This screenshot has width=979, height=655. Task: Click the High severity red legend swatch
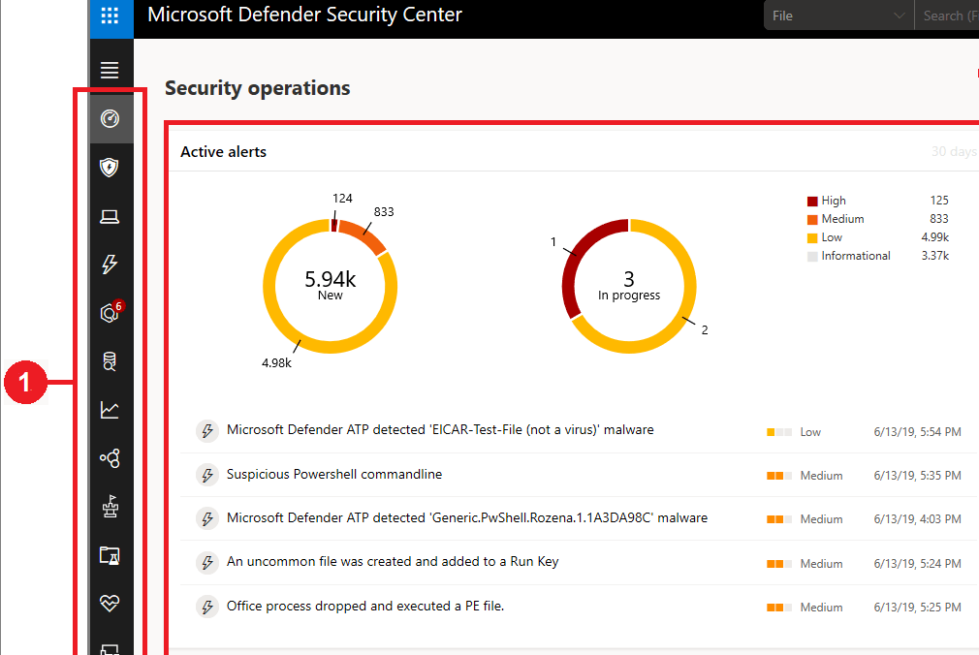click(x=812, y=202)
